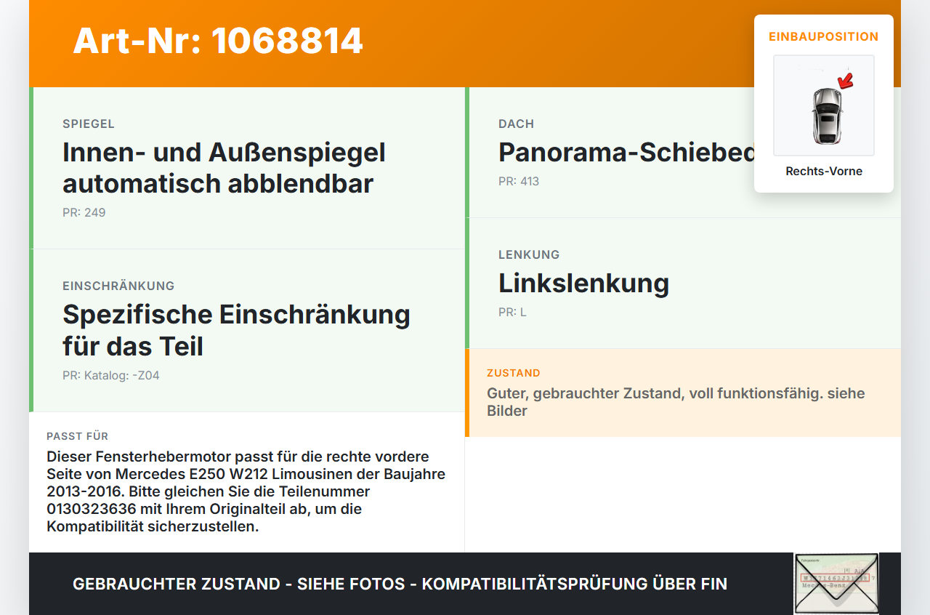
Task: Click the Panorama-Schiebedach roof card
Action: click(x=683, y=153)
